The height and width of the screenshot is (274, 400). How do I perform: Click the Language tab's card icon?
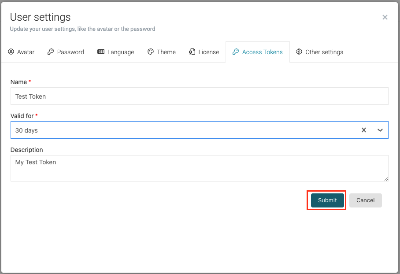click(x=101, y=52)
